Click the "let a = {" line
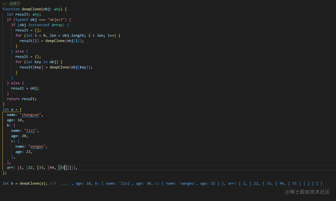336x201 pixels. pos(12,109)
